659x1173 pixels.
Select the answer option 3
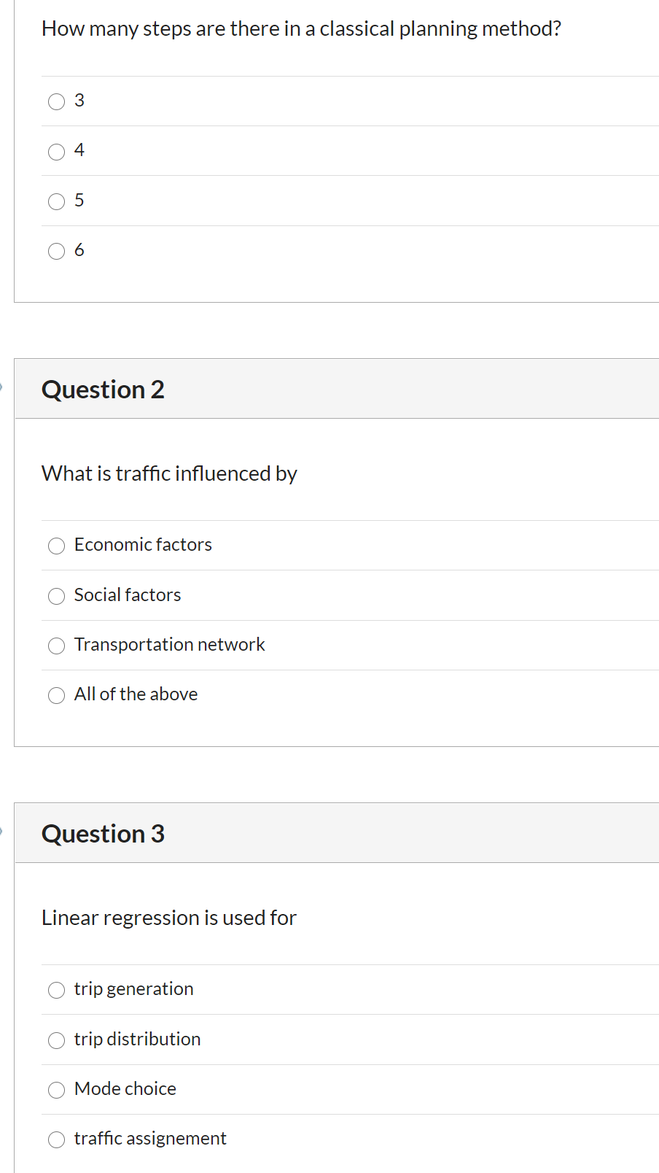coord(56,101)
